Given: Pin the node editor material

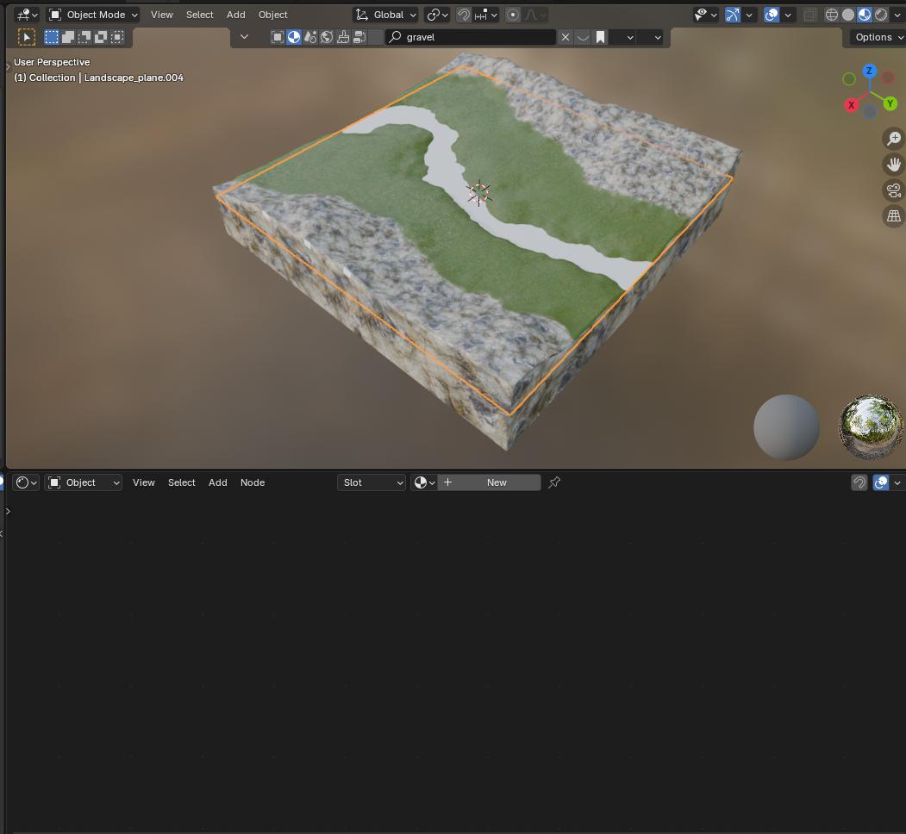Looking at the screenshot, I should pos(554,482).
